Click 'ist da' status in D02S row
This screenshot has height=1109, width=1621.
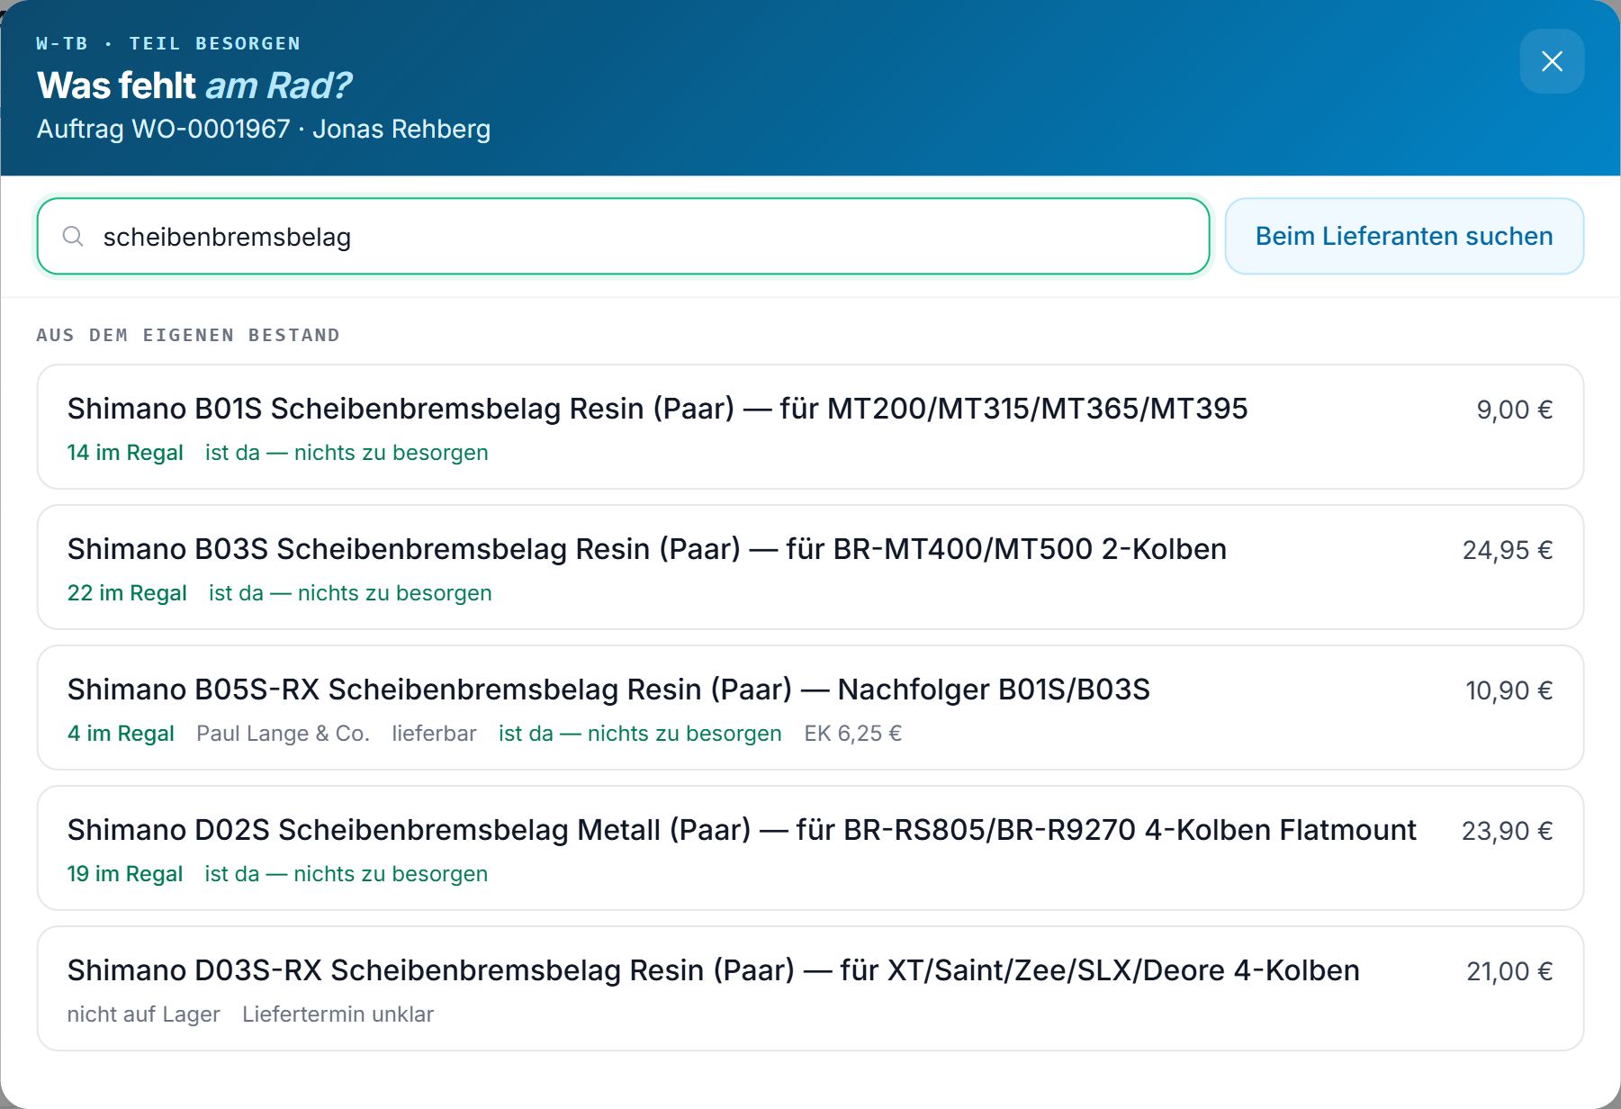pyautogui.click(x=347, y=874)
